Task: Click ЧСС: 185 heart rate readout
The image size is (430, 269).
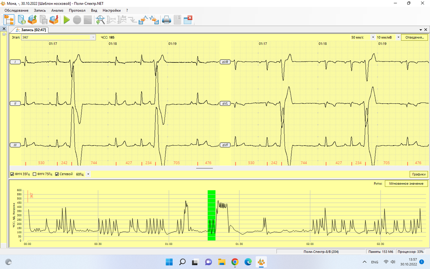Action: pyautogui.click(x=107, y=37)
